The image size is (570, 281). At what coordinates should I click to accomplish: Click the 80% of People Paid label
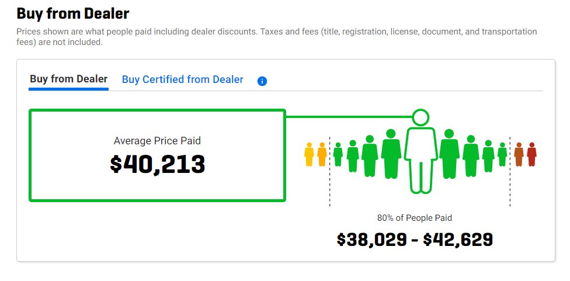pyautogui.click(x=415, y=218)
